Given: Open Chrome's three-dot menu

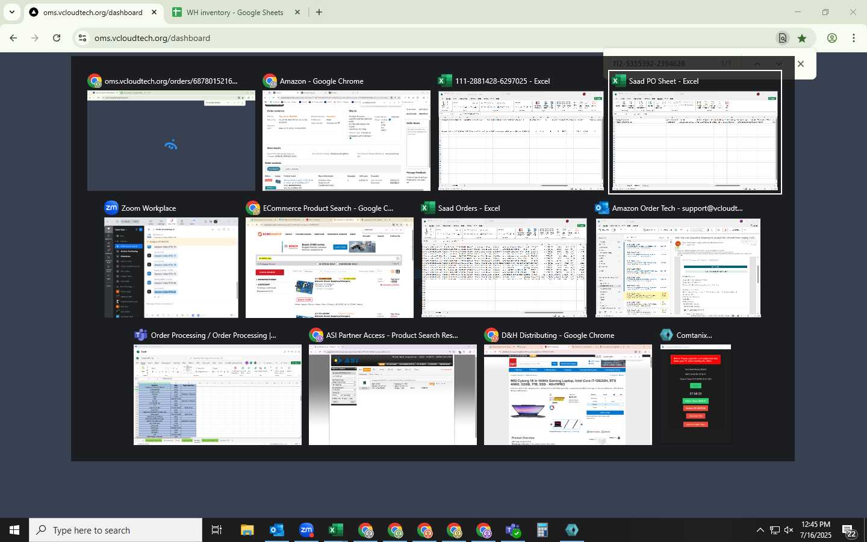Looking at the screenshot, I should tap(854, 38).
